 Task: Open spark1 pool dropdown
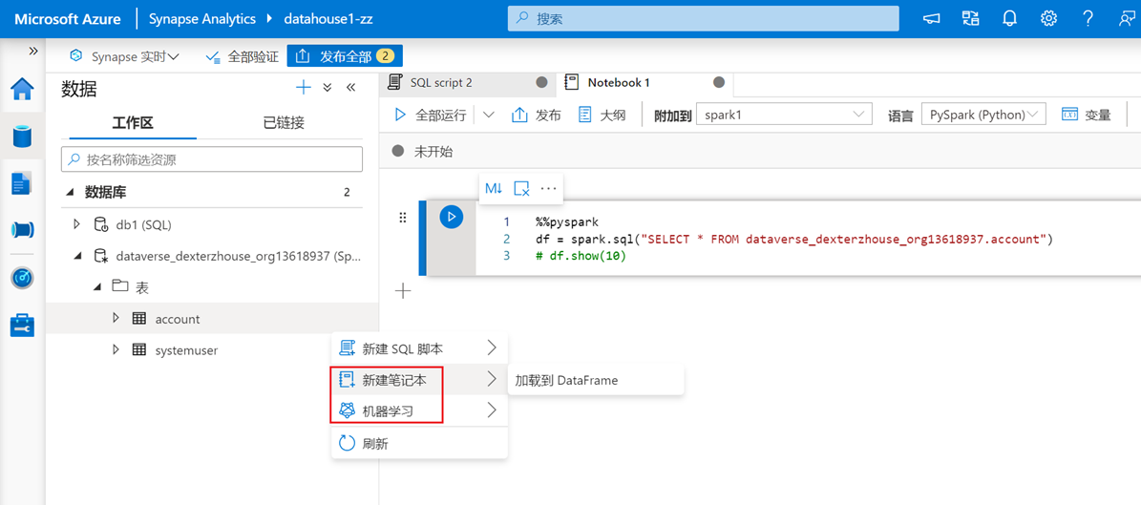tap(784, 115)
